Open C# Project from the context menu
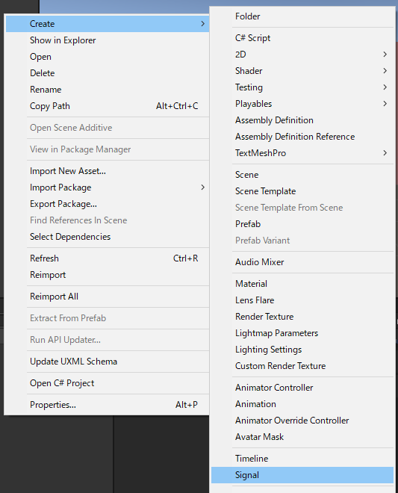This screenshot has width=398, height=493. click(x=108, y=383)
